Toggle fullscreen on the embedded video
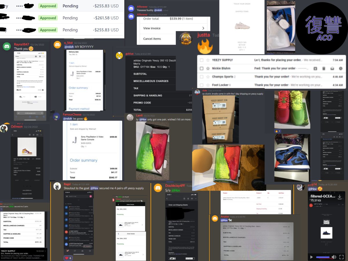This screenshot has height=261, width=348. click(342, 257)
